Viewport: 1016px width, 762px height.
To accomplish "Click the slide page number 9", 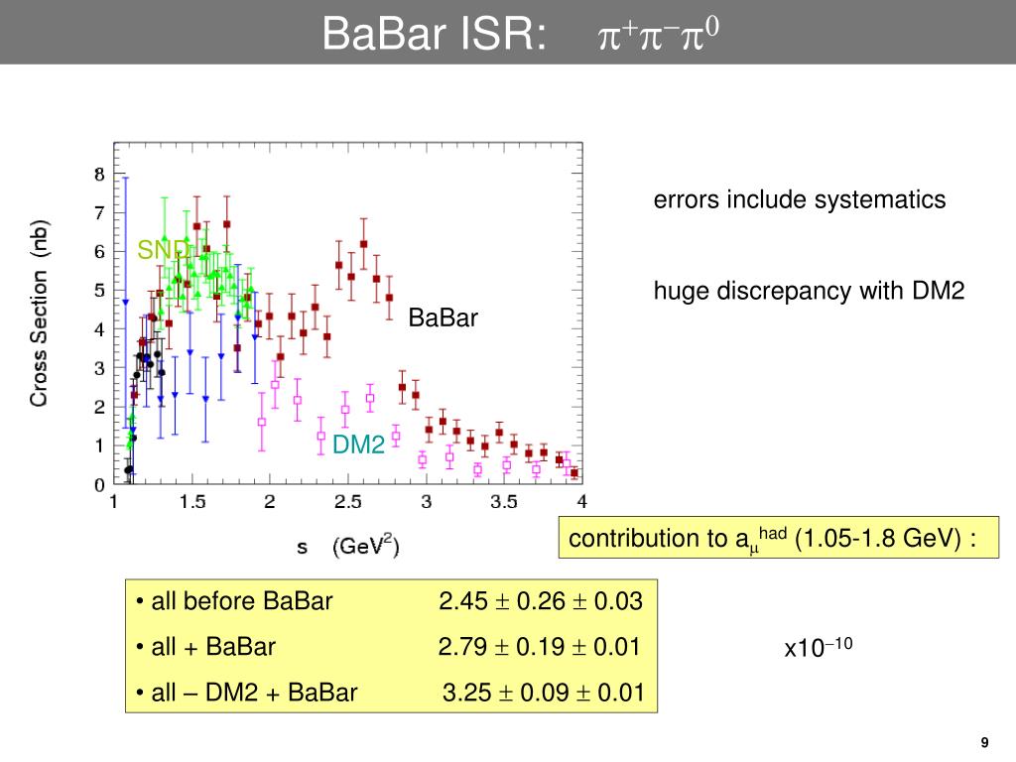I will pyautogui.click(x=985, y=742).
